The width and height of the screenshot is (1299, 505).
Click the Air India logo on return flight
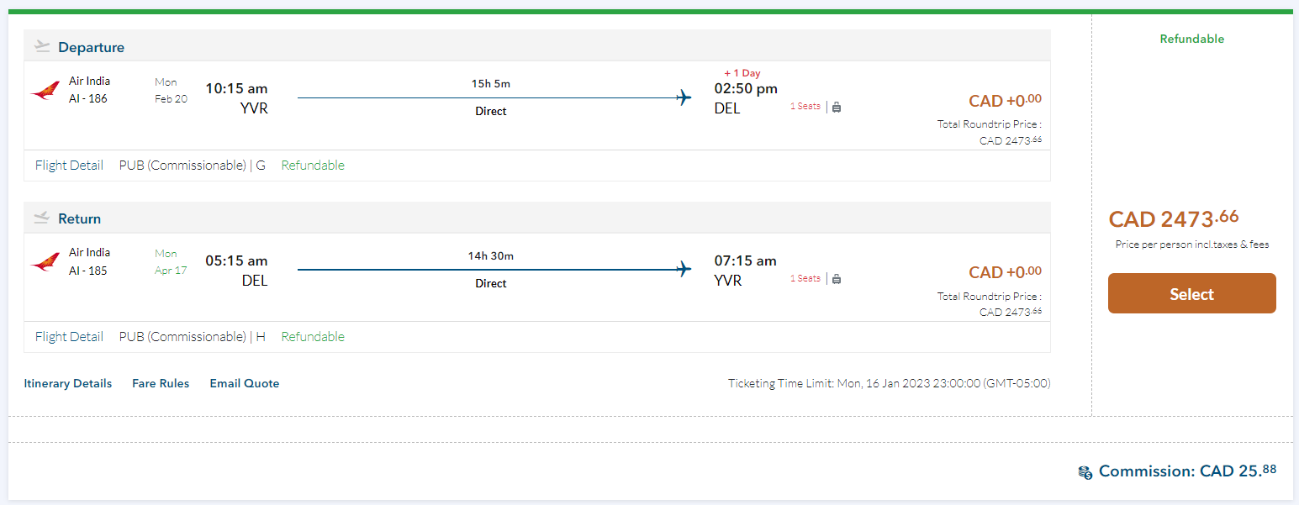coord(45,262)
